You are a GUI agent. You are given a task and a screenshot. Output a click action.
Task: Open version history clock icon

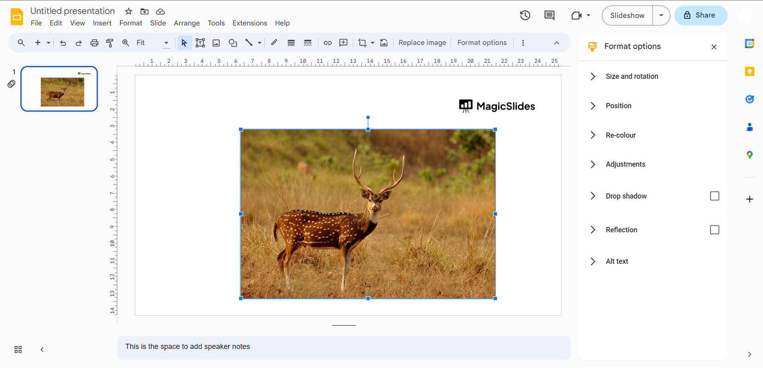point(525,16)
